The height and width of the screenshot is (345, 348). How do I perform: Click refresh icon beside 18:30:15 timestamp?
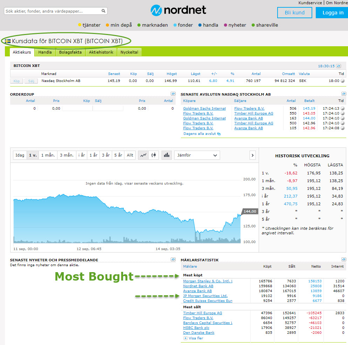coord(339,66)
